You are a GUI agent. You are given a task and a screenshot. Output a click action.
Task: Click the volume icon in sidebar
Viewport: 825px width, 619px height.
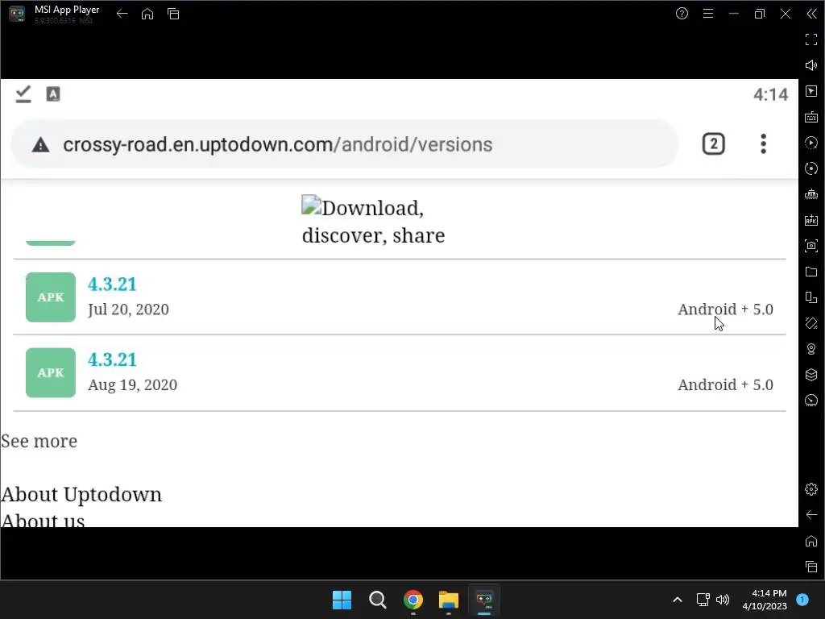point(811,65)
